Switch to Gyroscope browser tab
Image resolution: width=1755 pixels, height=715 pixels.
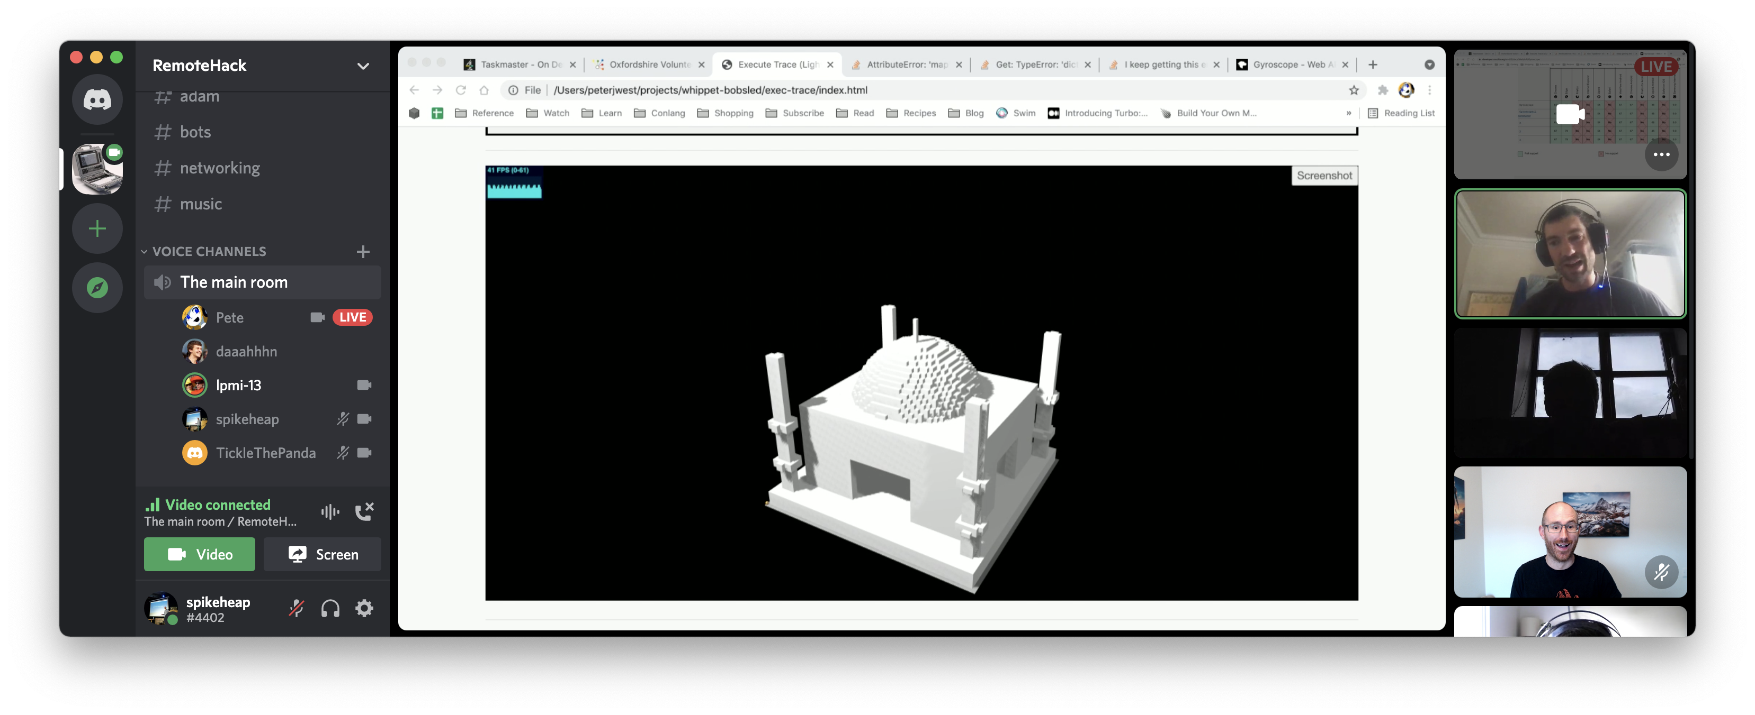(1292, 65)
